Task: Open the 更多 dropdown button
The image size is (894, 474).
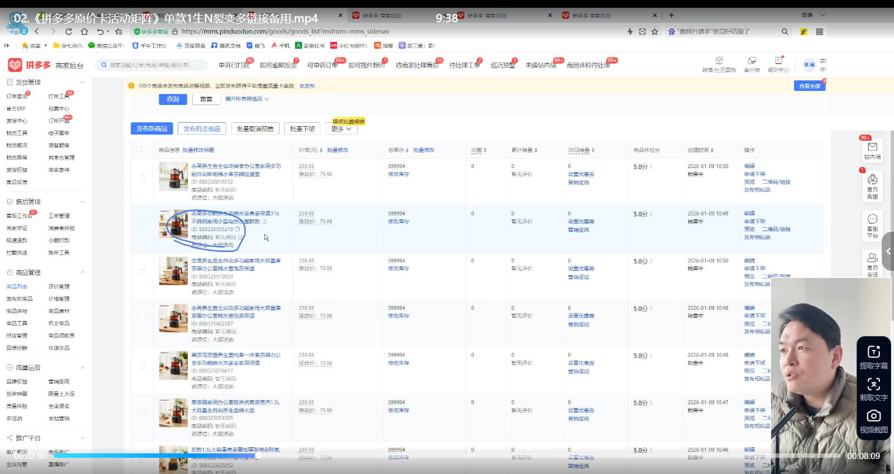Action: coord(341,129)
